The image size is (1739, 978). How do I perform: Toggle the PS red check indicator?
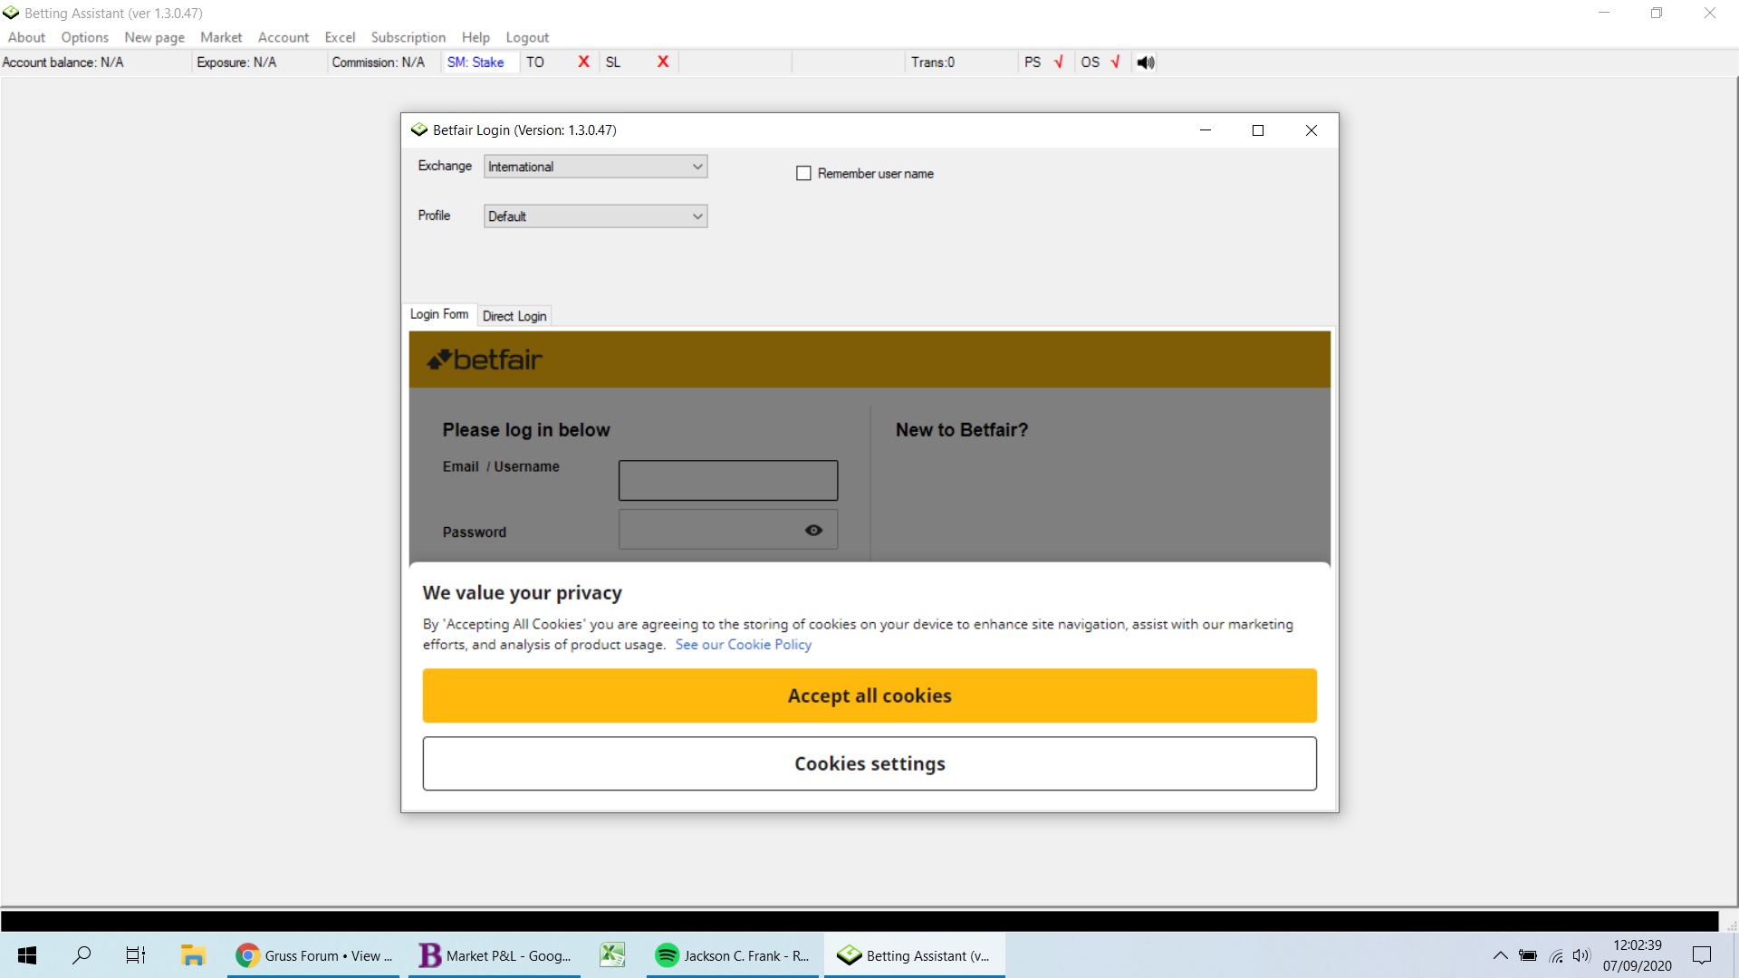[1058, 62]
